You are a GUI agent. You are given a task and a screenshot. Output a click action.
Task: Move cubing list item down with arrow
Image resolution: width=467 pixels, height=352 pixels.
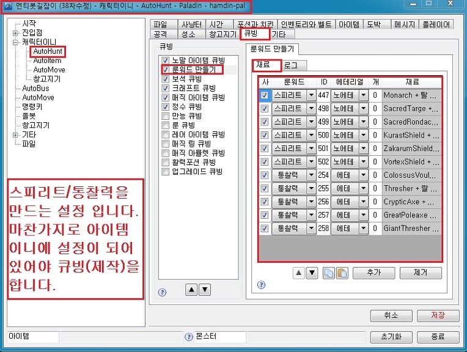[205, 289]
